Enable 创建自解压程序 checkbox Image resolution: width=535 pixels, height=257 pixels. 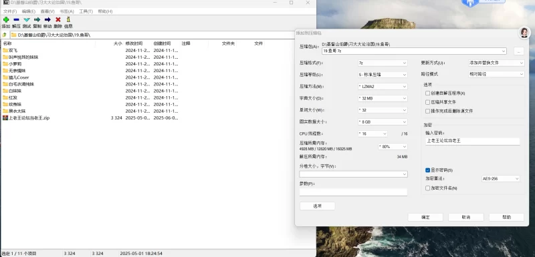(427, 93)
